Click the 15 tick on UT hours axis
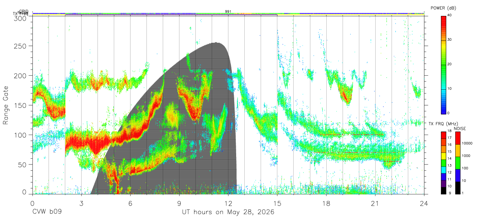 pyautogui.click(x=277, y=203)
